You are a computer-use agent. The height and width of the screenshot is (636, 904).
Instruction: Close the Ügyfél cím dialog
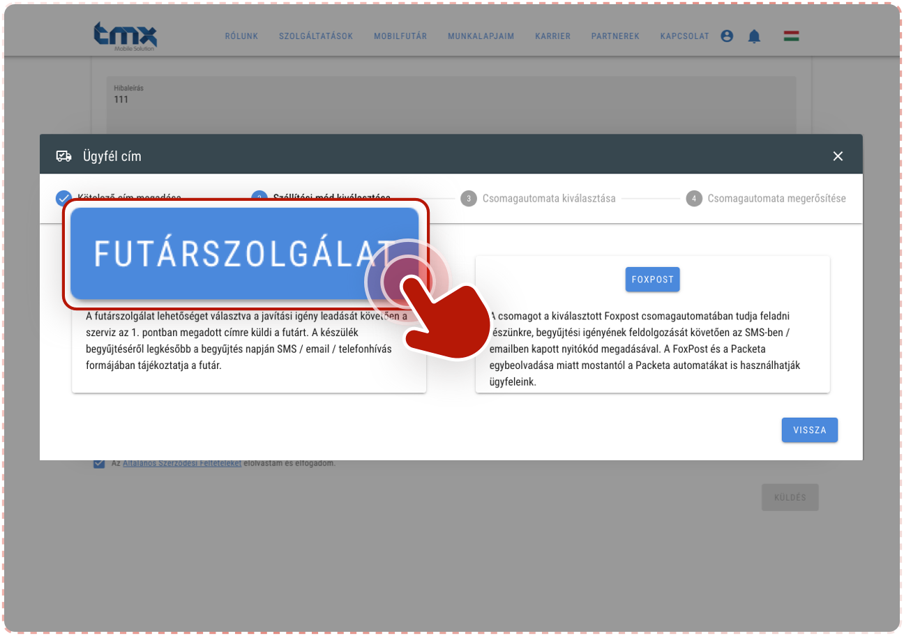[x=838, y=156]
